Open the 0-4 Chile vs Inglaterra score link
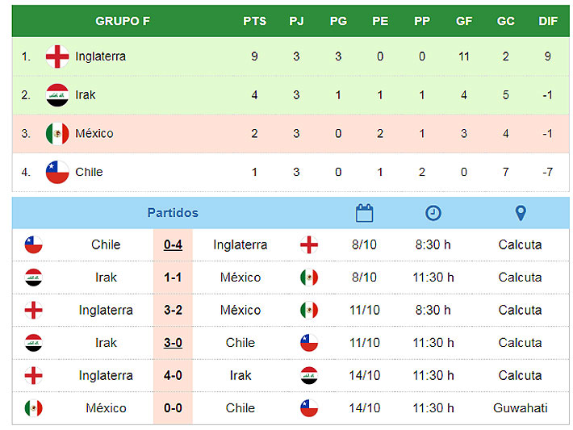 173,244
